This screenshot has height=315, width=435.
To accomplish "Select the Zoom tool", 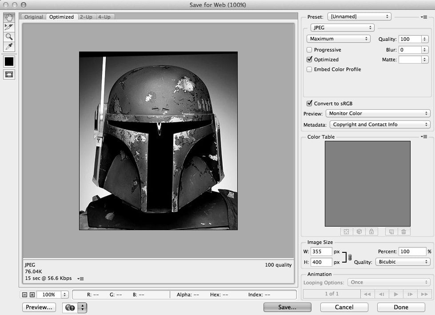I will point(9,37).
